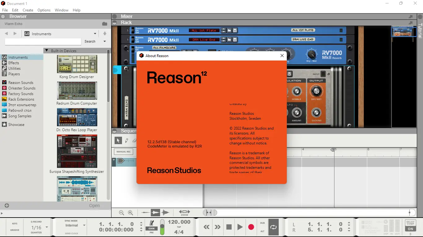Unfold the DRM Live End RV7000 device
Screen dimensions: 423x237
click(127, 40)
